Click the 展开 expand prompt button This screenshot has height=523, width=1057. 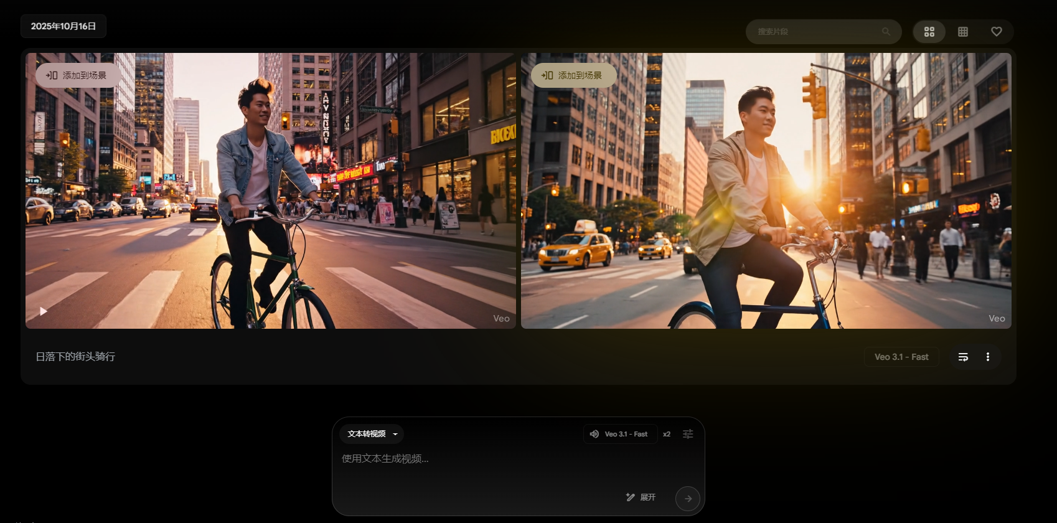[x=647, y=497]
